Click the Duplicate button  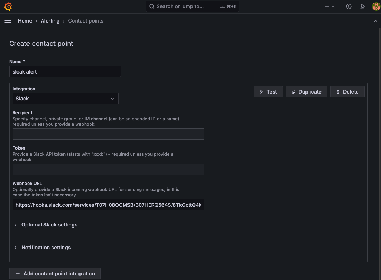pos(307,92)
